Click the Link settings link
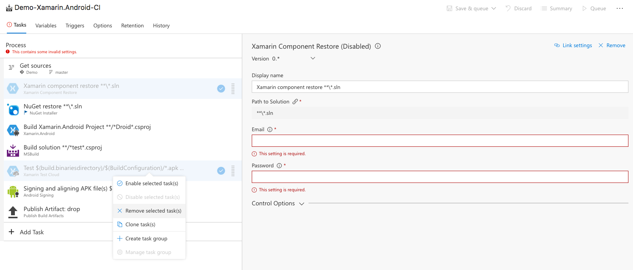The image size is (633, 270). [x=573, y=45]
